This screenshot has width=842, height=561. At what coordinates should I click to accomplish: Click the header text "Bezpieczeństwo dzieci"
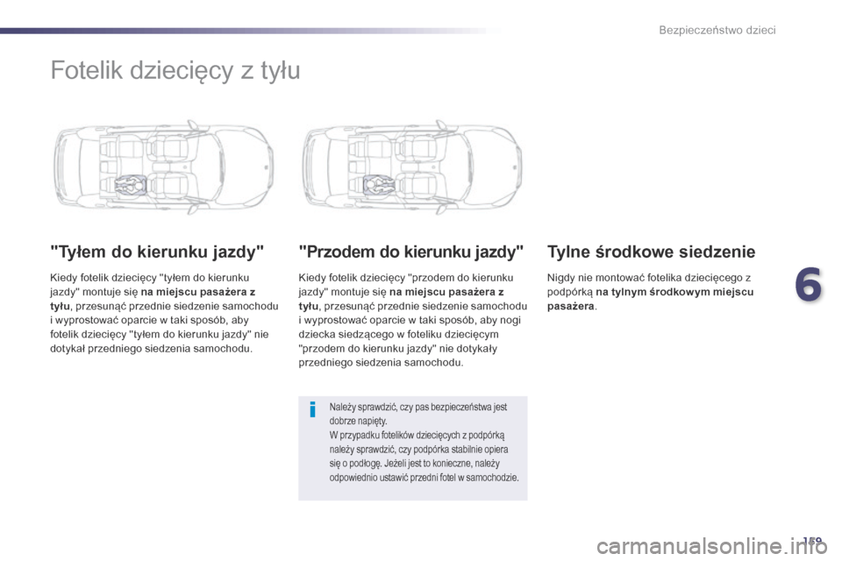point(717,30)
